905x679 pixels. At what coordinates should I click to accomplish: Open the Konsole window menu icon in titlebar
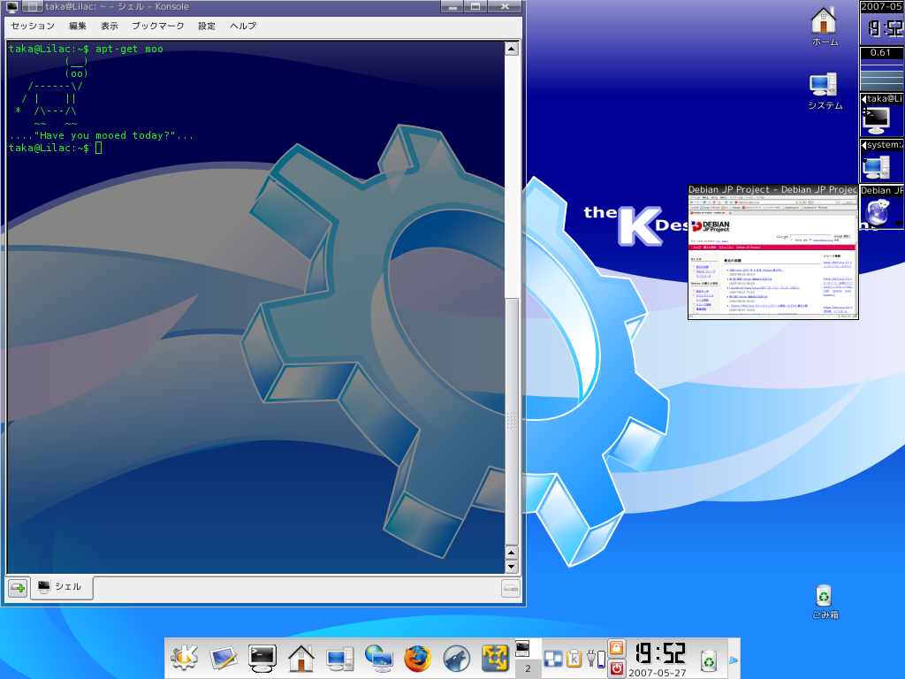[x=11, y=7]
